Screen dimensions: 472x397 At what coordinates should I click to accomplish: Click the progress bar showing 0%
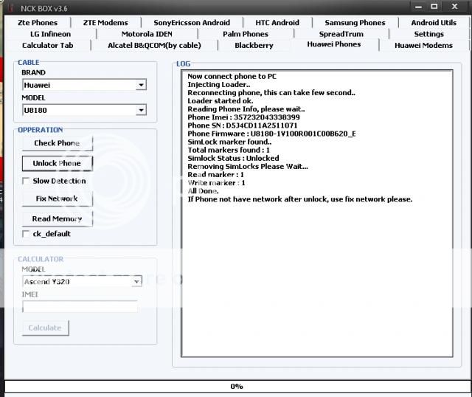click(236, 386)
